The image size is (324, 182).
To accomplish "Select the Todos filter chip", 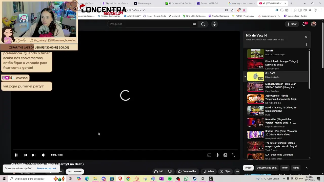I will point(248,168).
